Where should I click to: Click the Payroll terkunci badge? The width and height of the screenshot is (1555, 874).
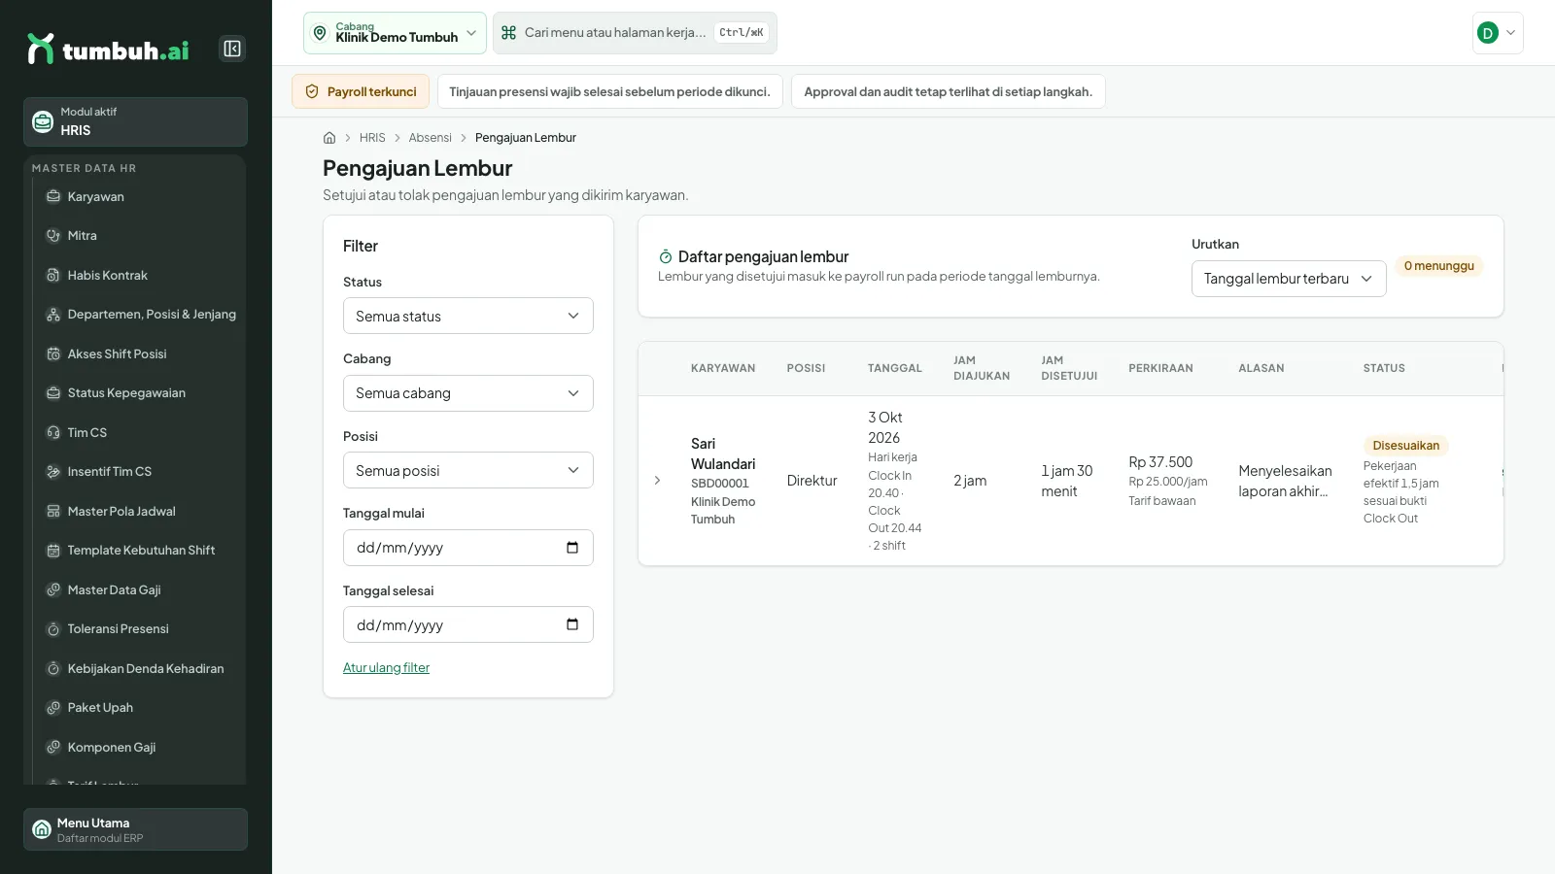click(x=361, y=91)
